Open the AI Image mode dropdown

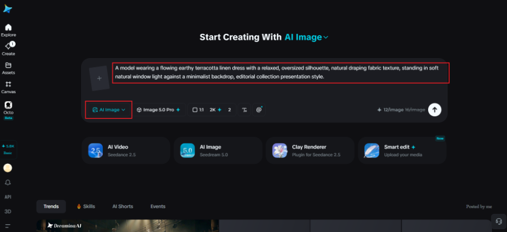pos(109,110)
